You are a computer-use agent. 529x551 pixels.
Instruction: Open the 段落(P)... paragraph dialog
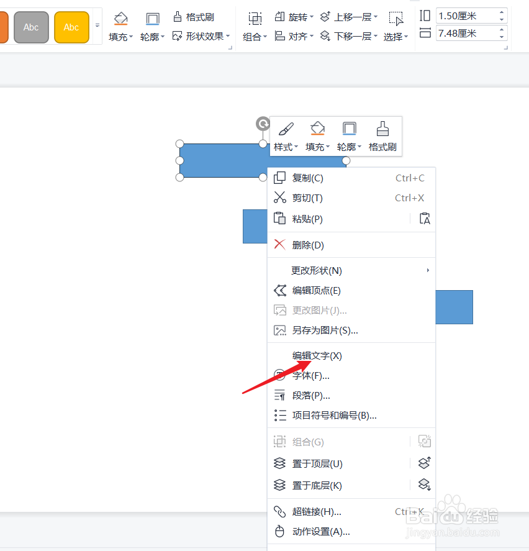(x=351, y=395)
